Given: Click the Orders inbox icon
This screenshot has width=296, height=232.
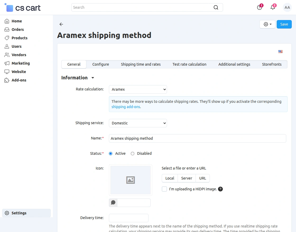Looking at the screenshot, I should coord(7,30).
